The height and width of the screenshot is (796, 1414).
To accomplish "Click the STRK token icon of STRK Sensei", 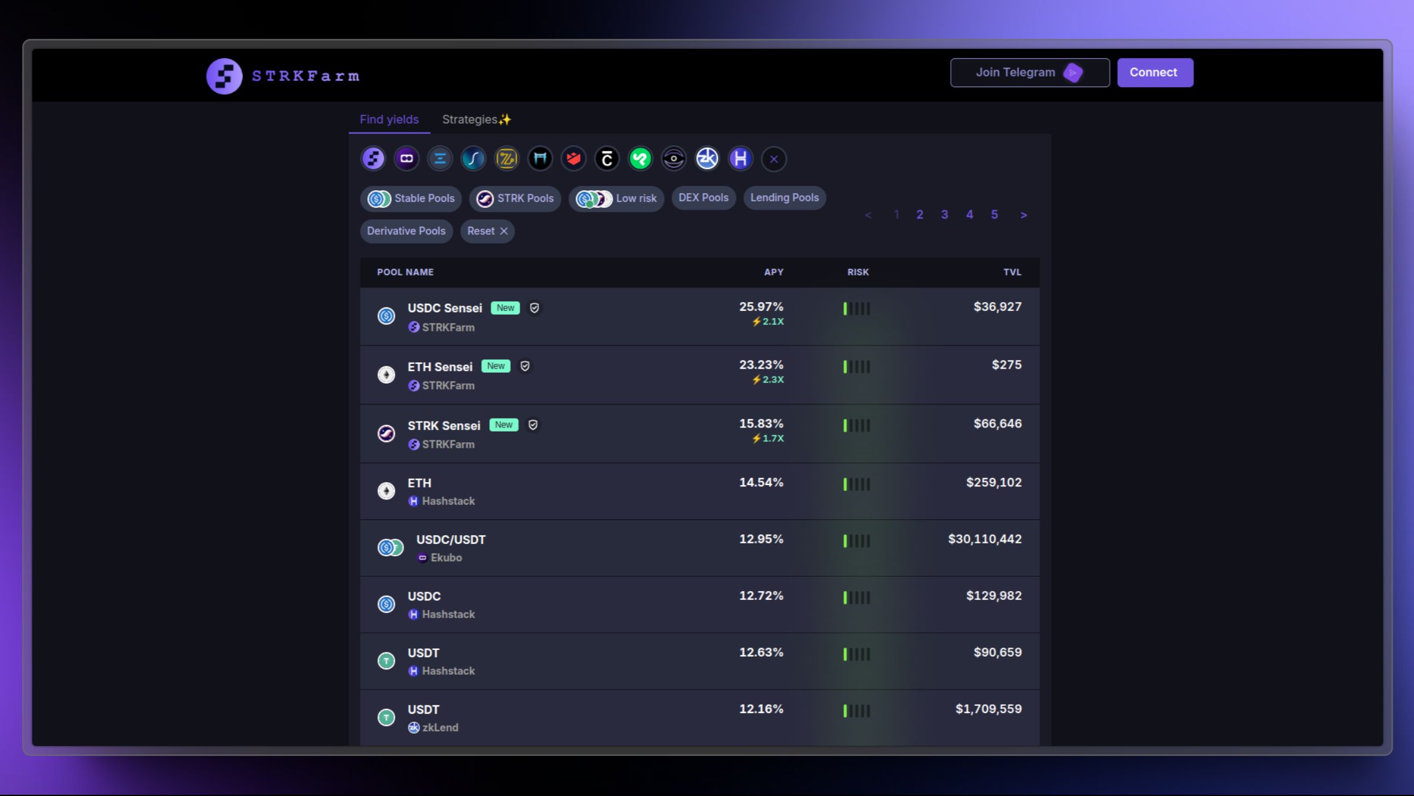I will (x=386, y=433).
